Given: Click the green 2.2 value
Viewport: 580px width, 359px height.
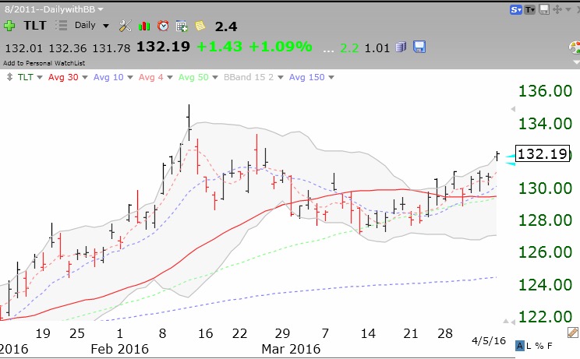Looking at the screenshot, I should click(x=349, y=48).
